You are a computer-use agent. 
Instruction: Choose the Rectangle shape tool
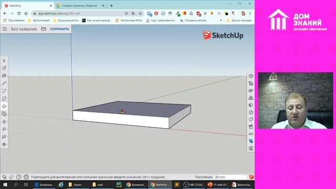coord(4,99)
